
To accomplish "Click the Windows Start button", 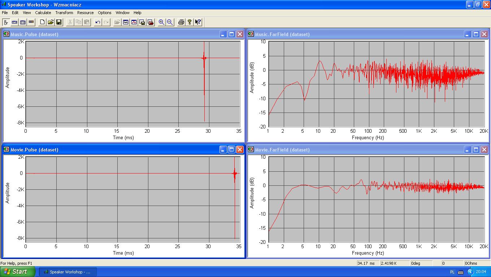I will click(x=17, y=272).
